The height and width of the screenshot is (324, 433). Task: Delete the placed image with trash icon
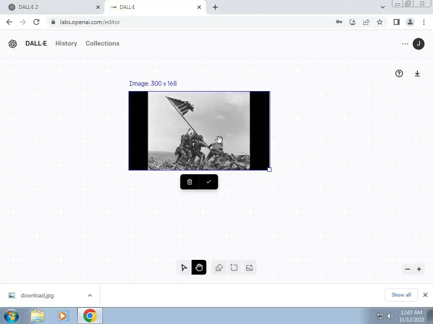[x=189, y=182]
